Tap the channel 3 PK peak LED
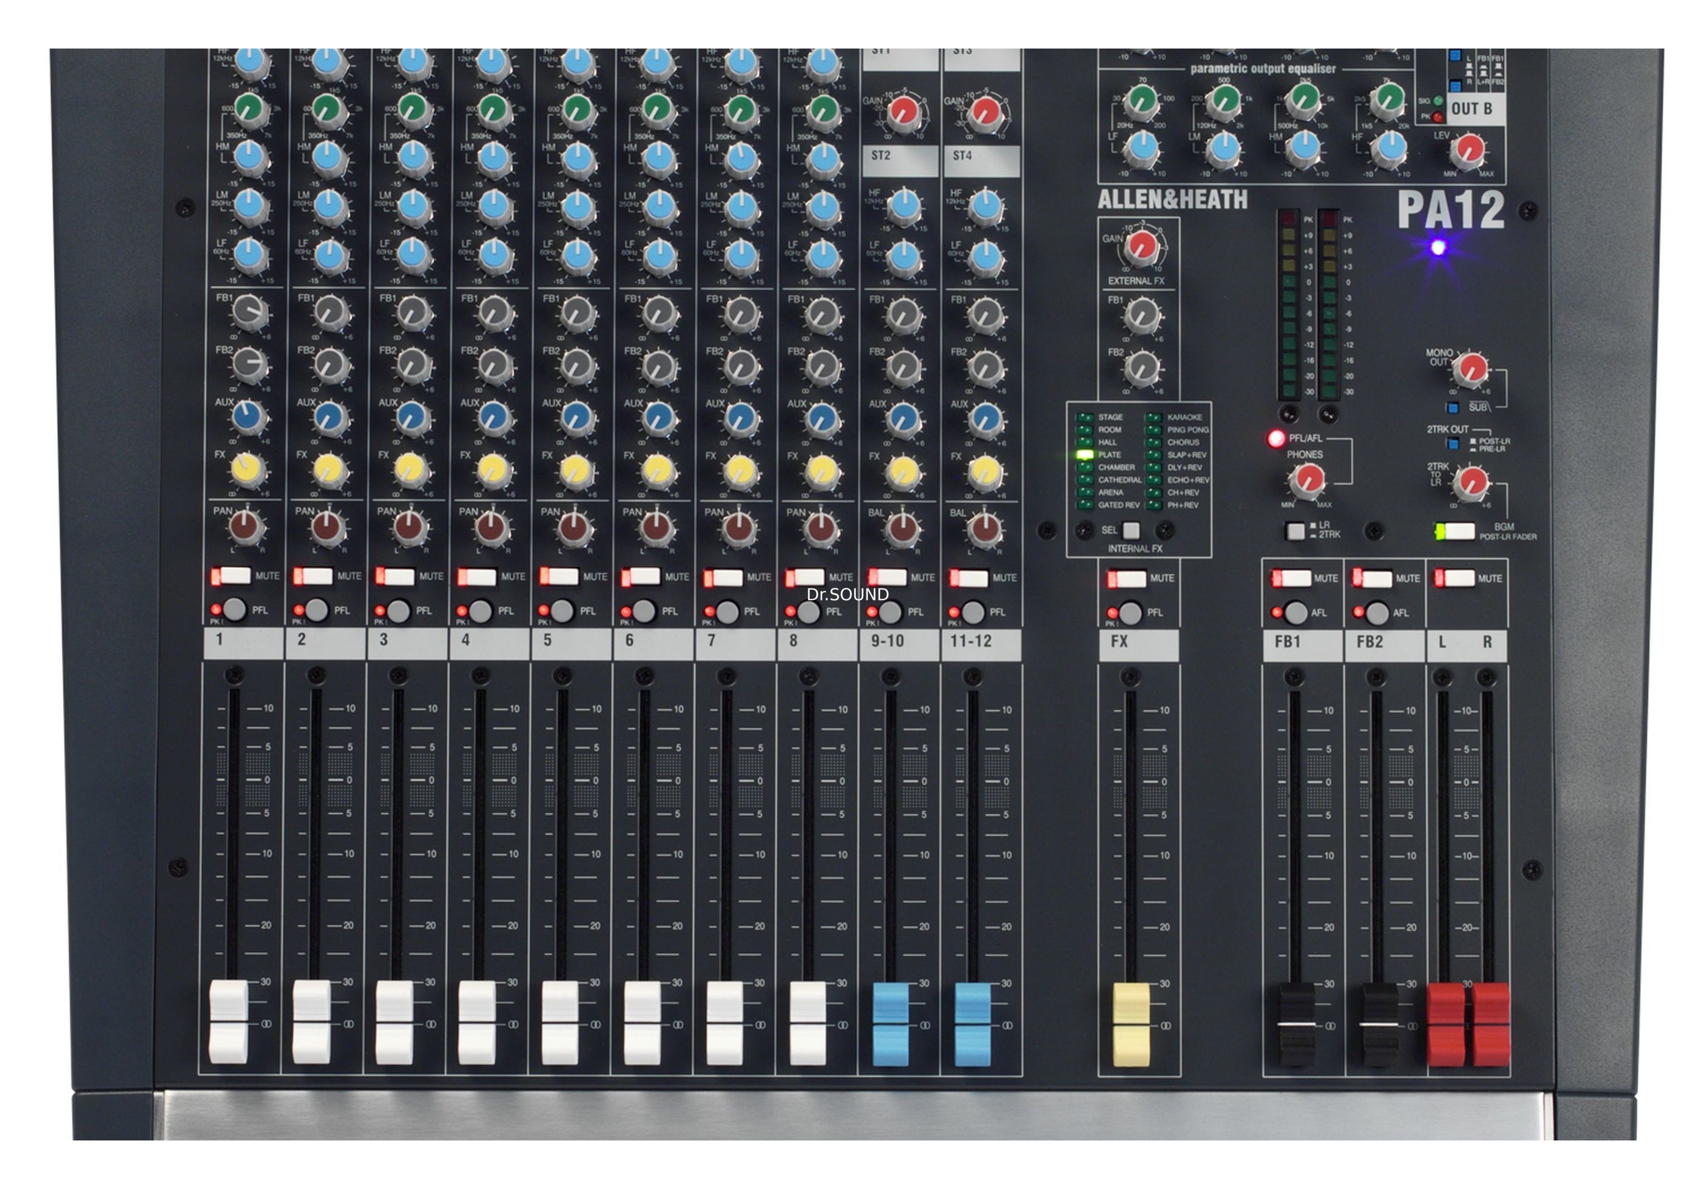This screenshot has width=1699, height=1189. pyautogui.click(x=380, y=611)
